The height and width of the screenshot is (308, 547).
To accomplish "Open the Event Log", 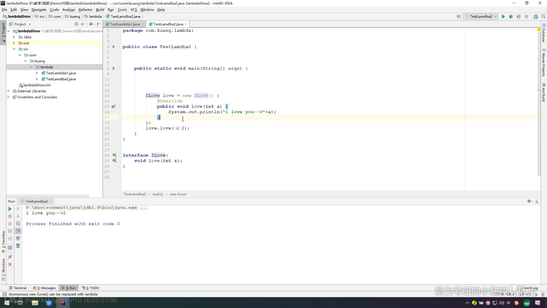I will (528, 288).
